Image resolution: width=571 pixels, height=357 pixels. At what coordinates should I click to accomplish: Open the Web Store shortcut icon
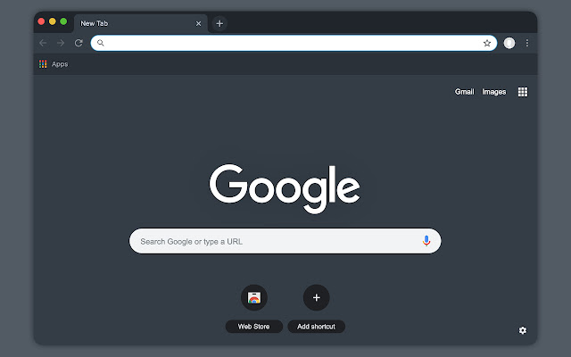pos(254,297)
